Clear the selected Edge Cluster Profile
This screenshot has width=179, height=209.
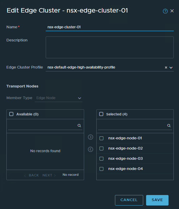click(166, 67)
